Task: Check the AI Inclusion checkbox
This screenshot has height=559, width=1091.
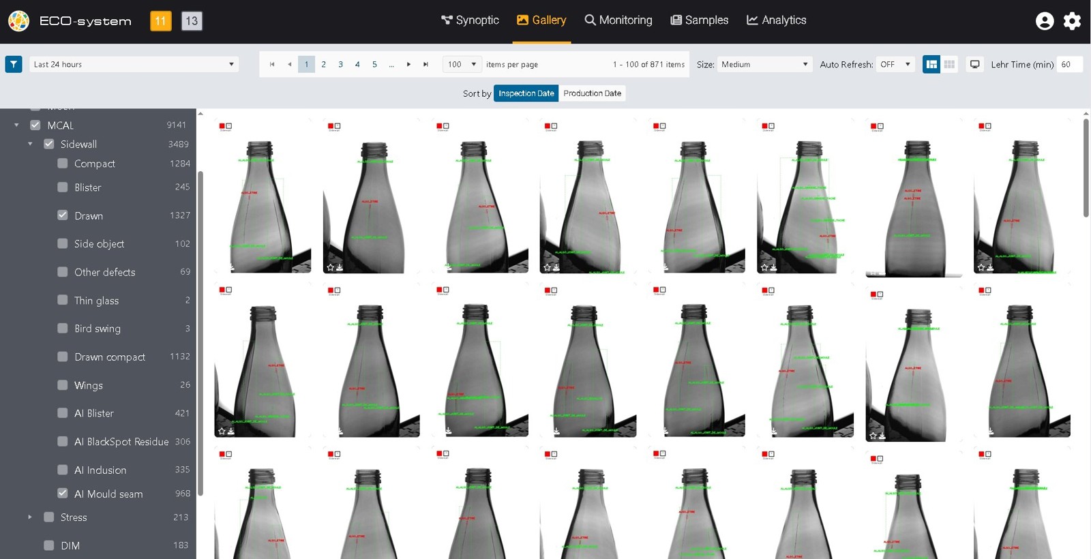Action: pyautogui.click(x=63, y=470)
